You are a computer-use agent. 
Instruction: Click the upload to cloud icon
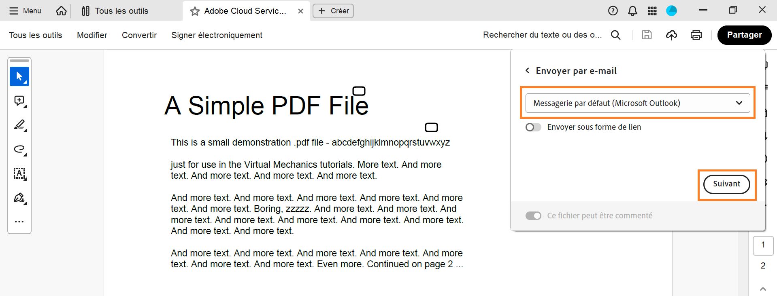(671, 35)
